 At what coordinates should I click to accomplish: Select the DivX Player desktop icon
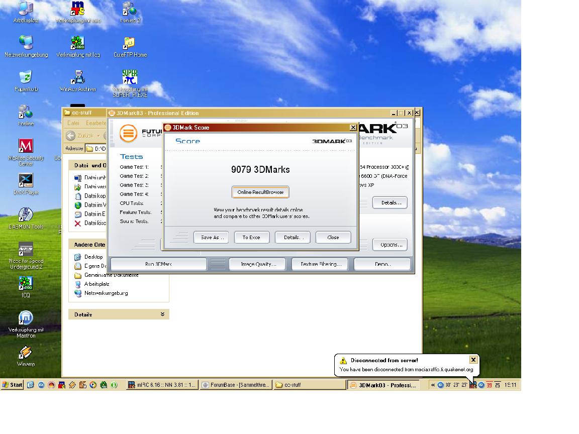[x=26, y=184]
